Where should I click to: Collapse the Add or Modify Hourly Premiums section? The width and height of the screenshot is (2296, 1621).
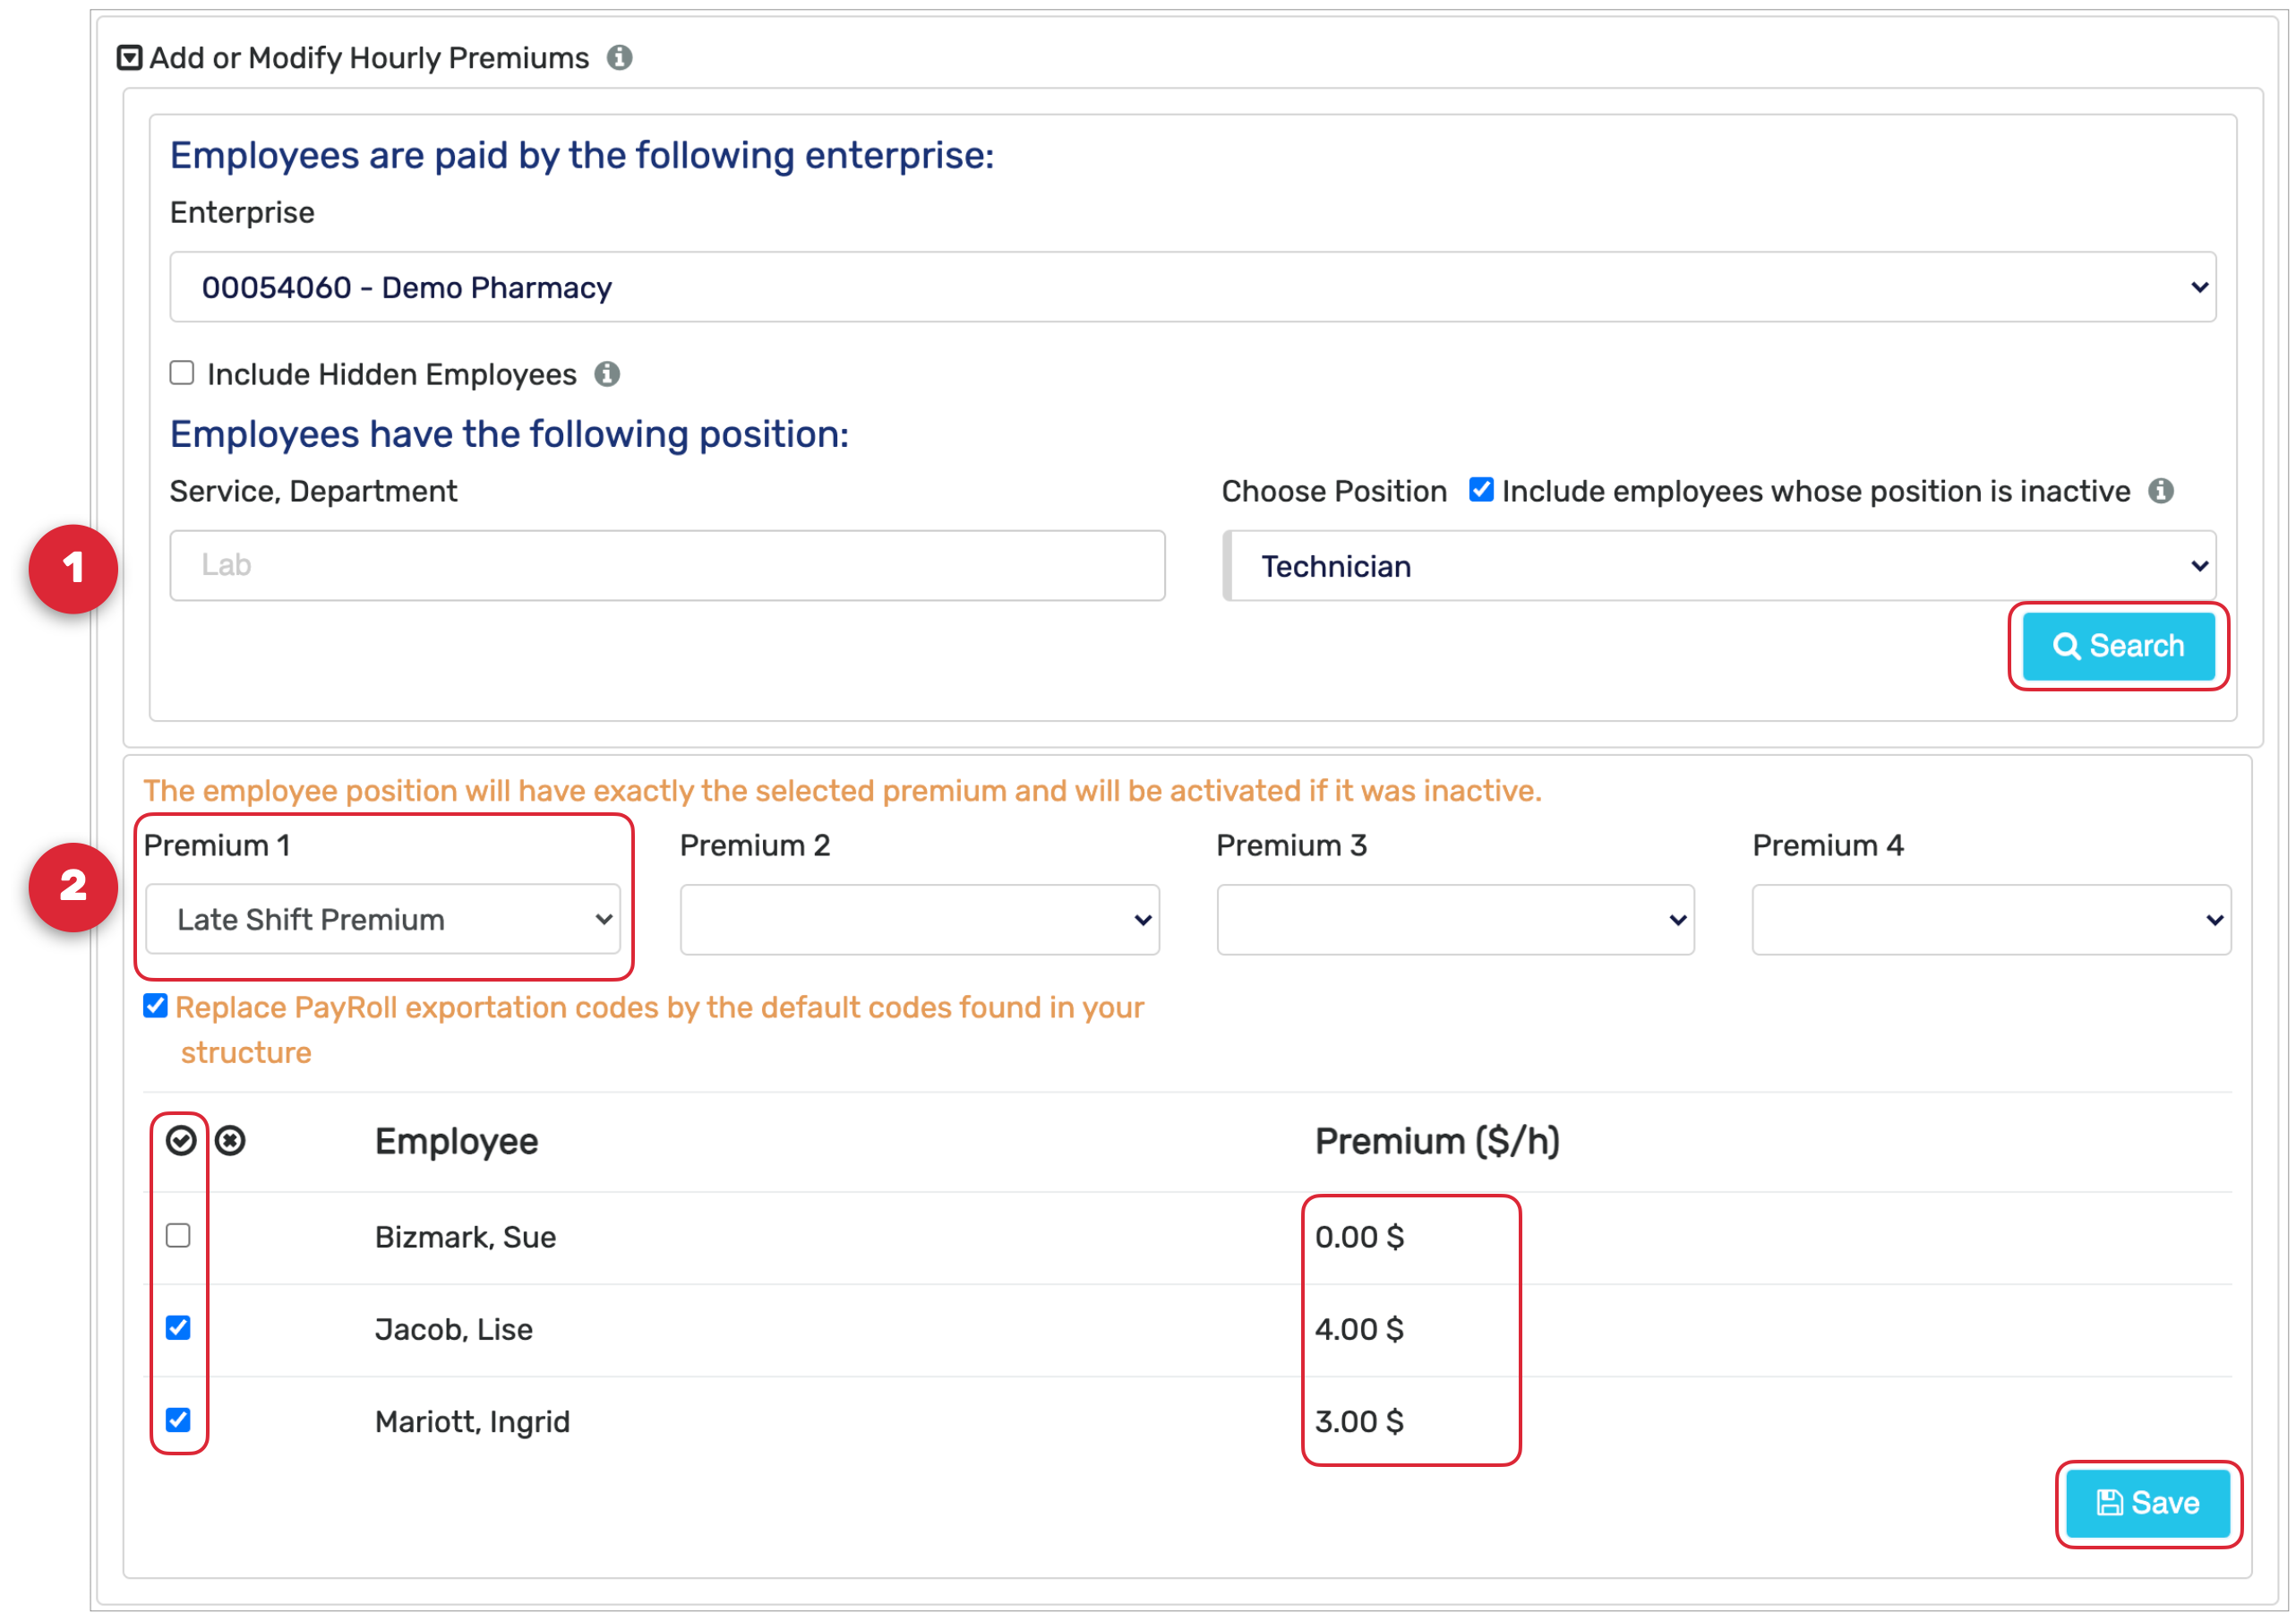click(129, 58)
